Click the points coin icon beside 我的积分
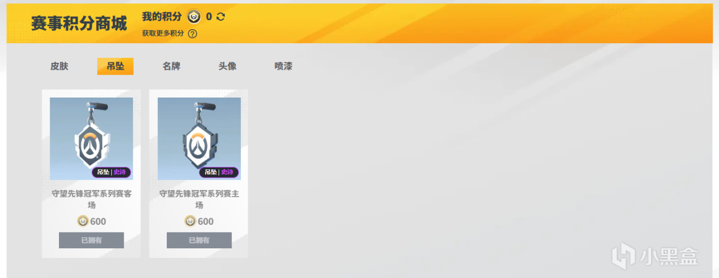 194,16
